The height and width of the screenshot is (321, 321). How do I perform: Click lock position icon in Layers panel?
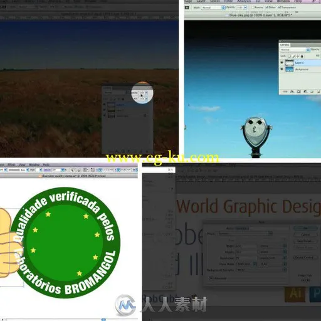click(298, 56)
